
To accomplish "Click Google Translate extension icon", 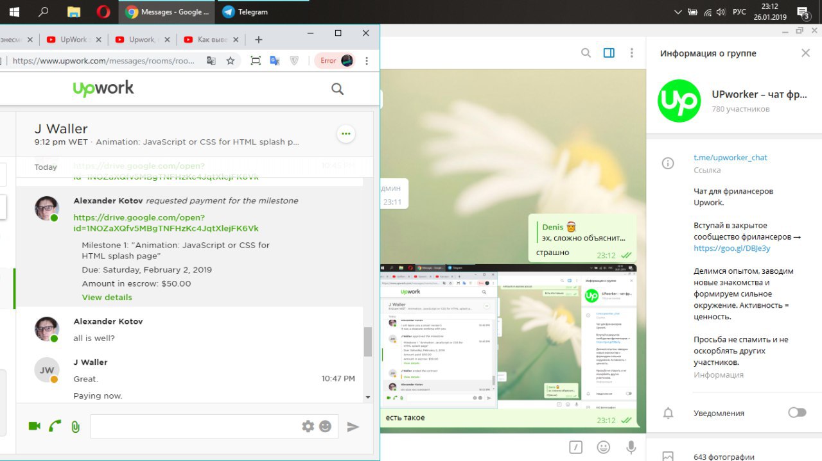I will [274, 60].
